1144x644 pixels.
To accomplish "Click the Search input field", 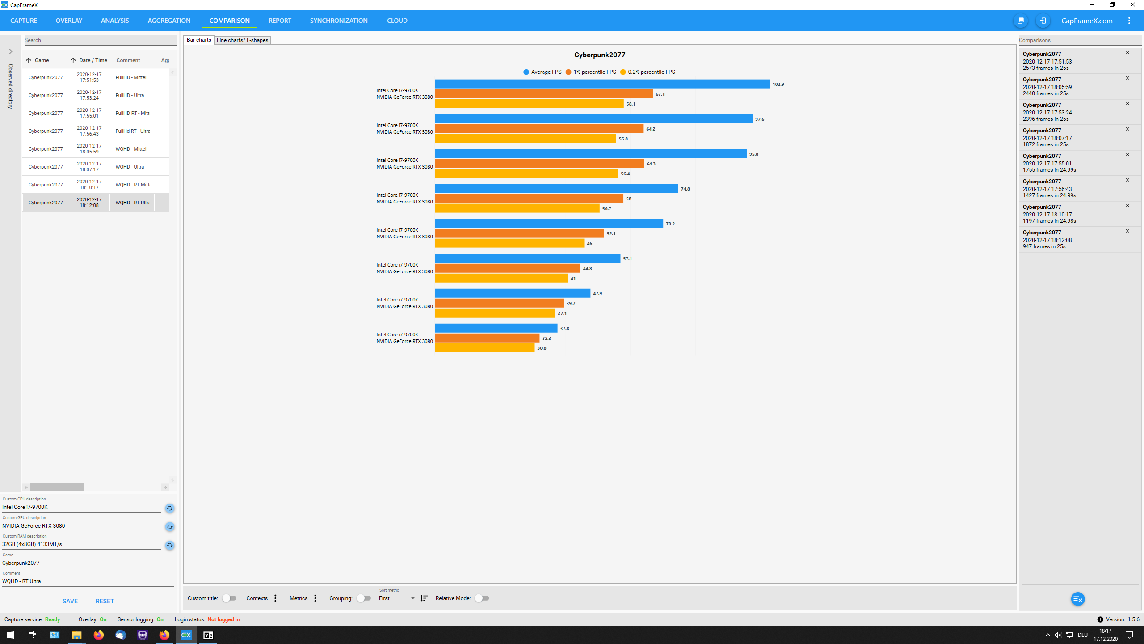I will (100, 40).
